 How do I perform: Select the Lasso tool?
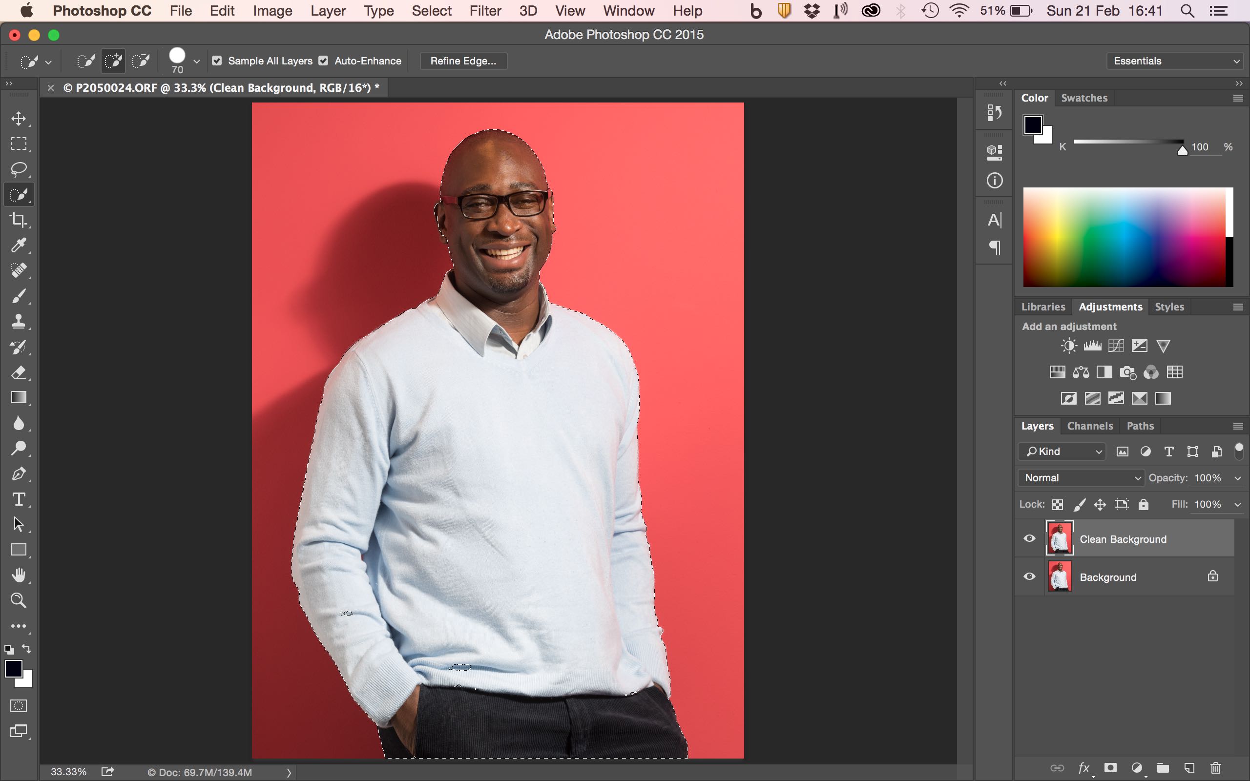coord(19,169)
